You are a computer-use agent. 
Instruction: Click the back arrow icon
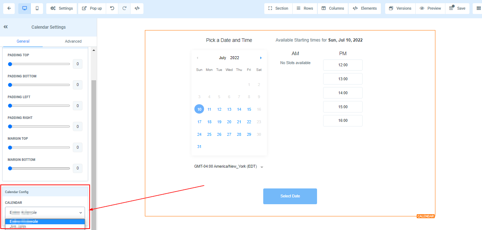9,8
